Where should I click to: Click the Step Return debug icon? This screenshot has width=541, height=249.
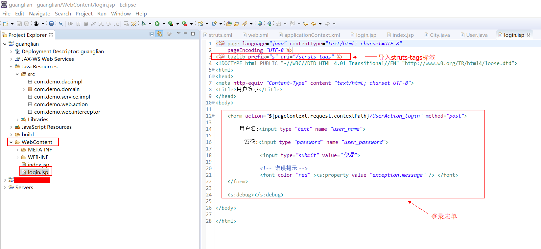click(x=116, y=24)
